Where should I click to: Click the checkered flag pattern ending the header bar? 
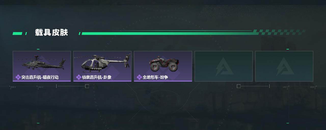pyautogui.click(x=279, y=32)
